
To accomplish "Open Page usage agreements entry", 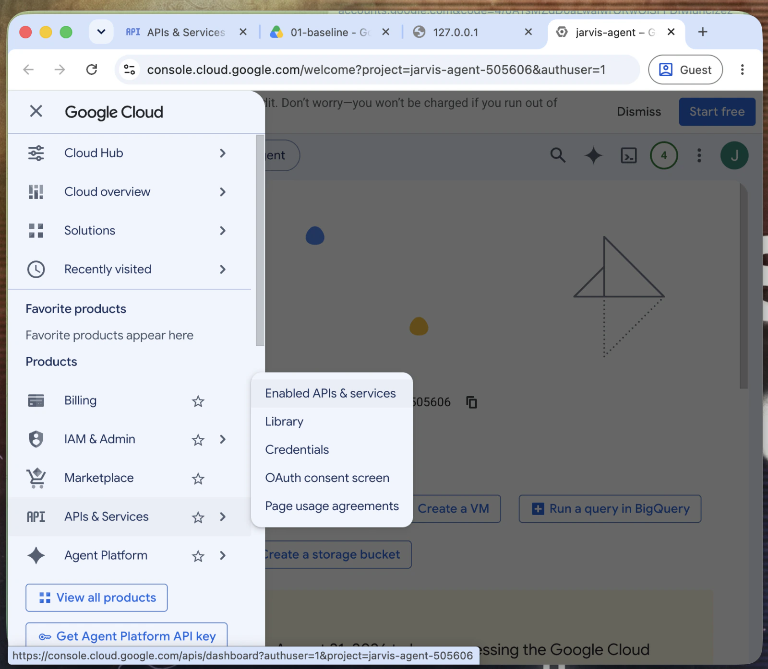I will (x=332, y=506).
